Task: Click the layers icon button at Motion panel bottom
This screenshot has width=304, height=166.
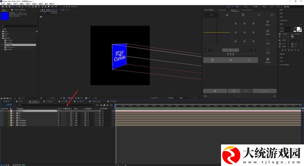Action: pos(215,91)
